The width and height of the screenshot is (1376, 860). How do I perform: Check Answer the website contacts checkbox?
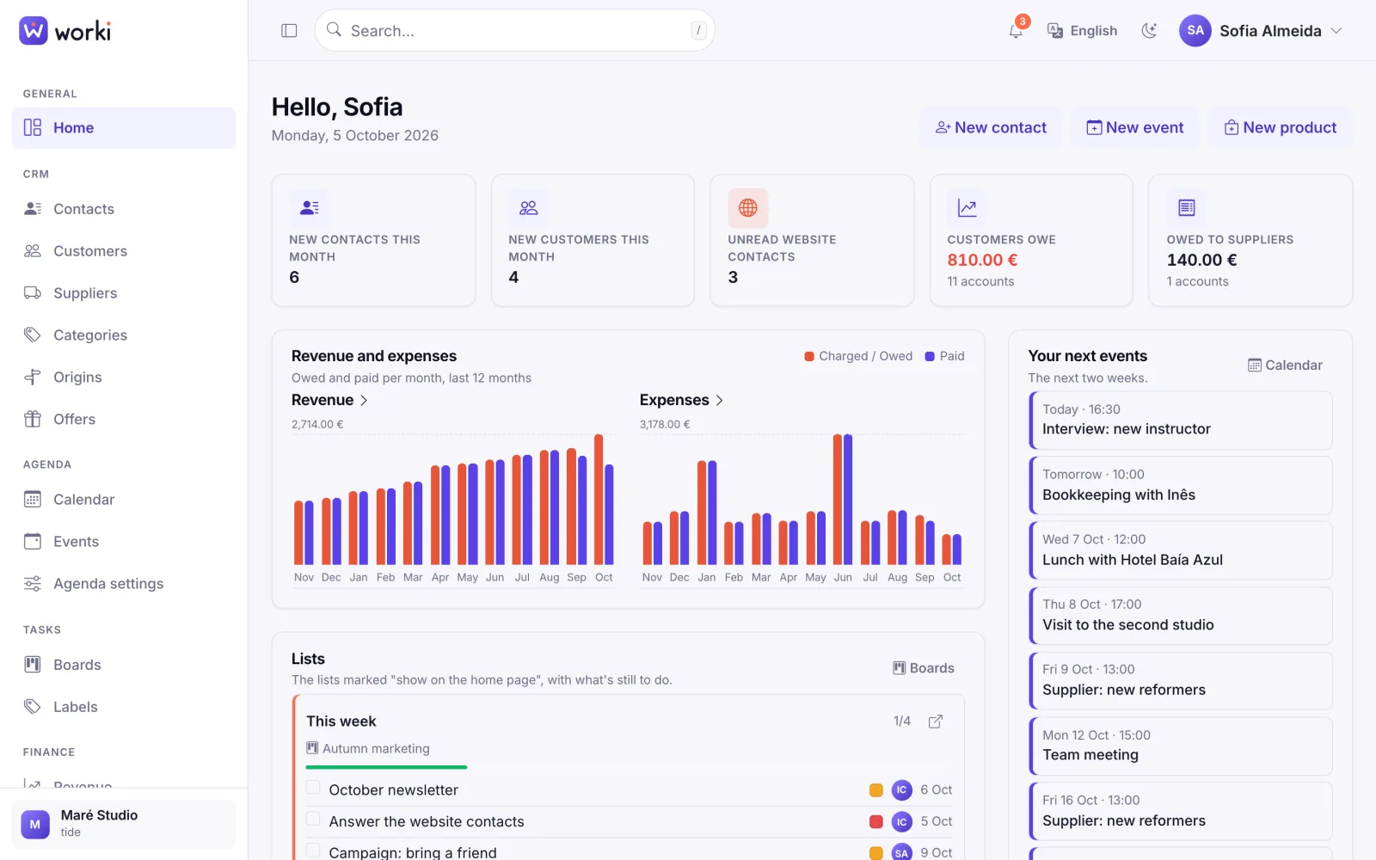[x=313, y=820]
